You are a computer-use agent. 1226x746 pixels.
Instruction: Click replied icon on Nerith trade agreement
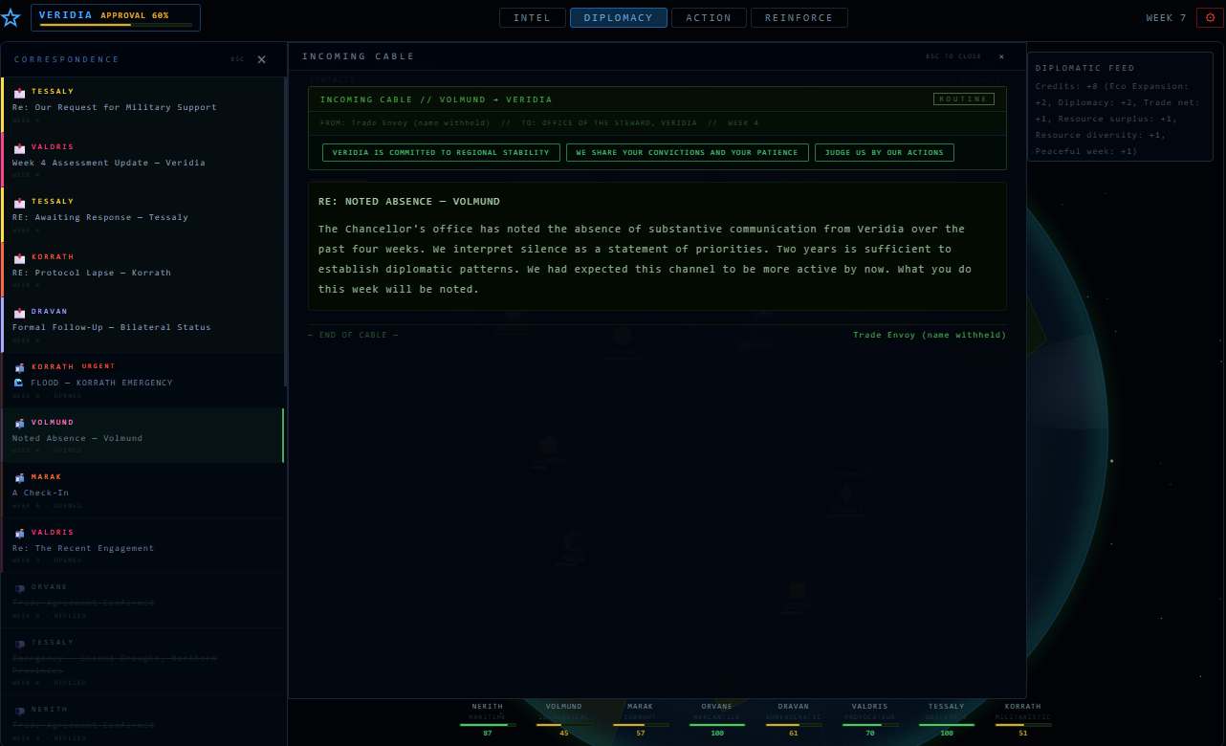click(19, 711)
